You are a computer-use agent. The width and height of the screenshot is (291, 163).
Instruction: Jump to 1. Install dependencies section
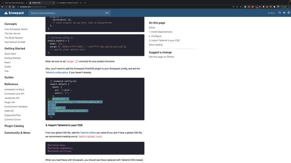(x=161, y=32)
